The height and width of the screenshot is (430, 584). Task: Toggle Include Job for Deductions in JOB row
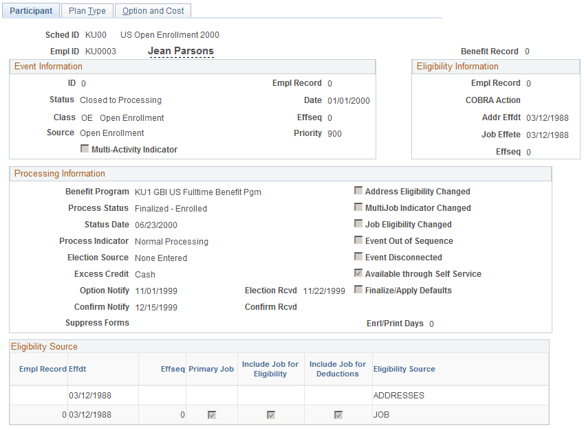338,414
